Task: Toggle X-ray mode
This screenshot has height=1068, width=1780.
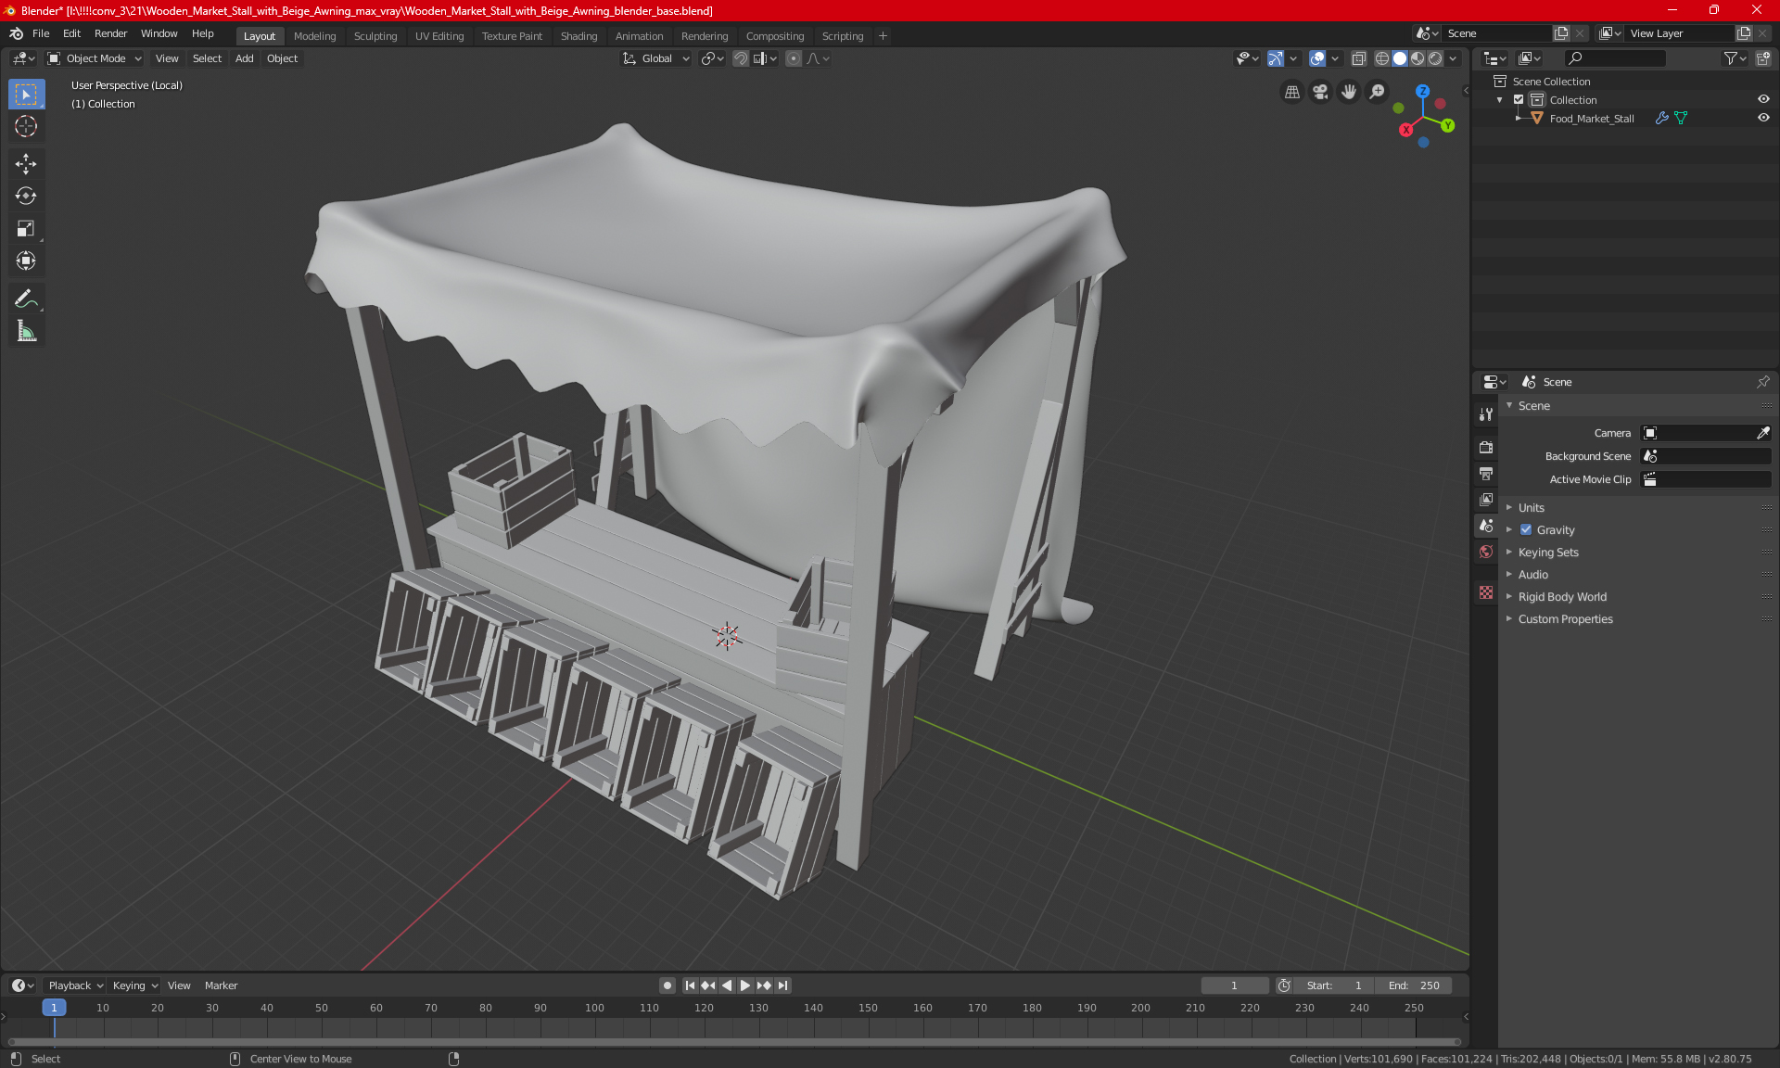Action: click(1359, 58)
